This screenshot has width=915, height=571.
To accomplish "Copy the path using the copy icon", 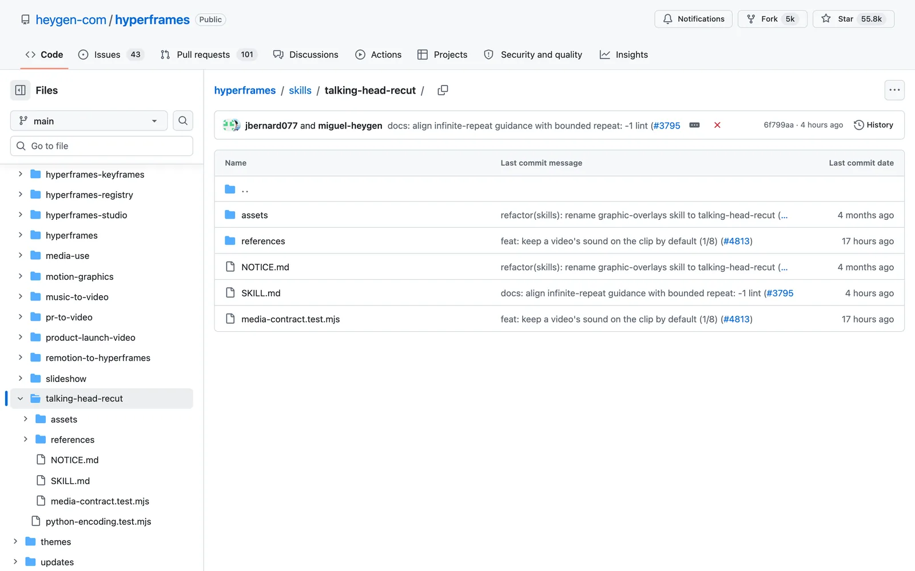I will [x=443, y=90].
